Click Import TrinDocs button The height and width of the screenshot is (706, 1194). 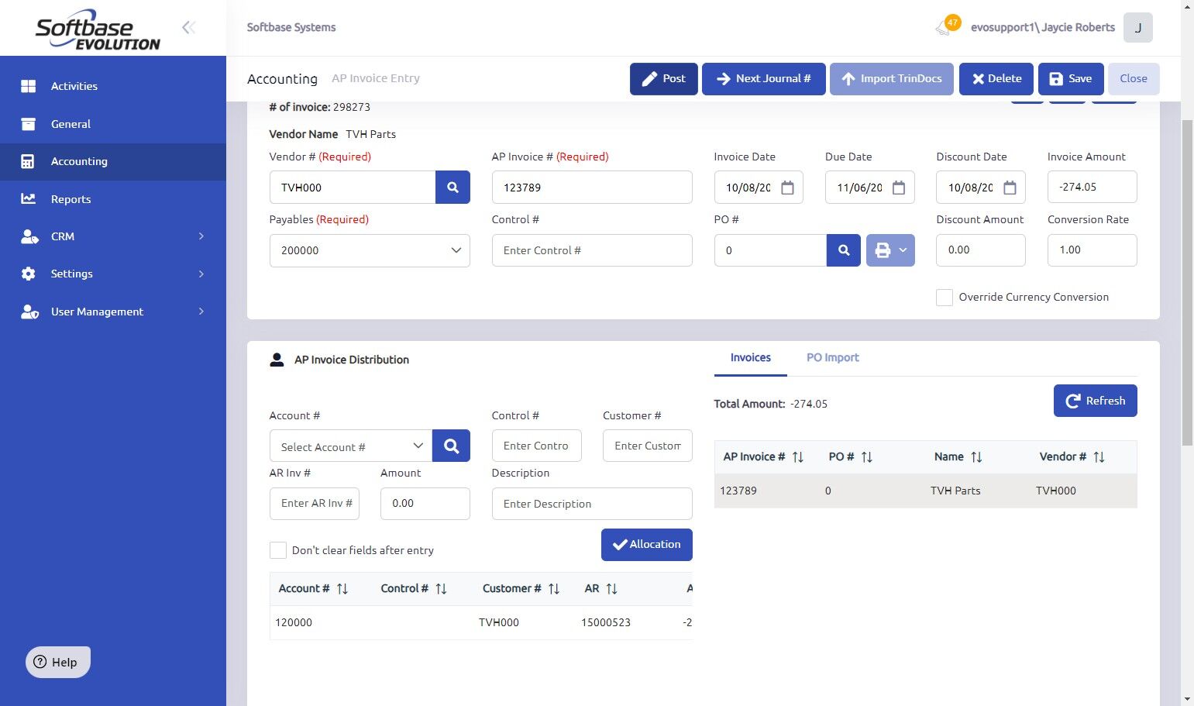pos(892,79)
